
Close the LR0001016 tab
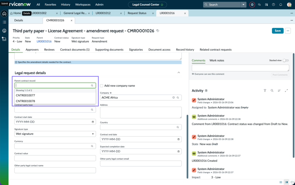tap(185, 13)
